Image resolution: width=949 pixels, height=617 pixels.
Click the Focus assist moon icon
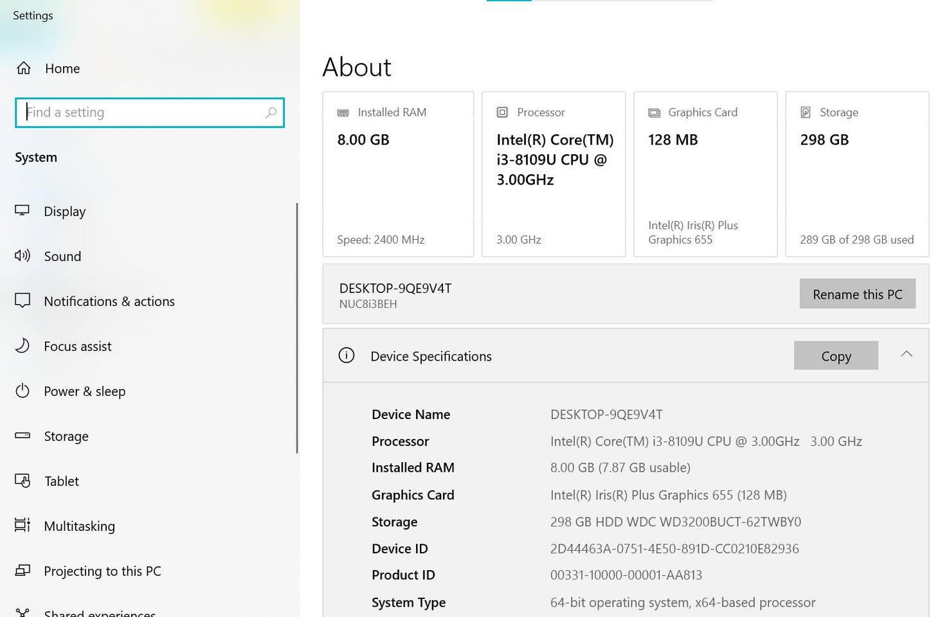point(23,346)
